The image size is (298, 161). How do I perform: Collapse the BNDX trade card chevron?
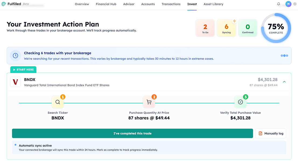(x=284, y=82)
